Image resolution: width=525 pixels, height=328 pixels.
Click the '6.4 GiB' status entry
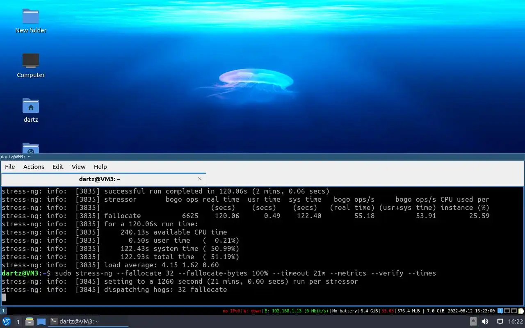(x=369, y=311)
